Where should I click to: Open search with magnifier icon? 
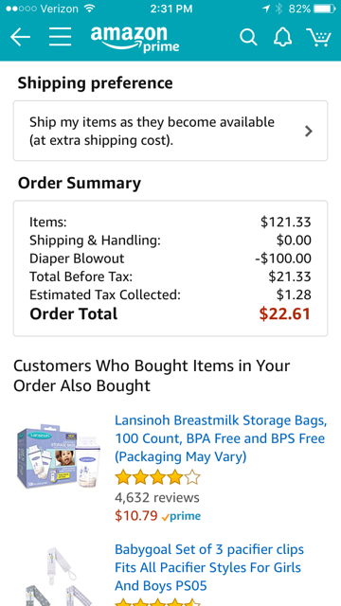click(248, 38)
